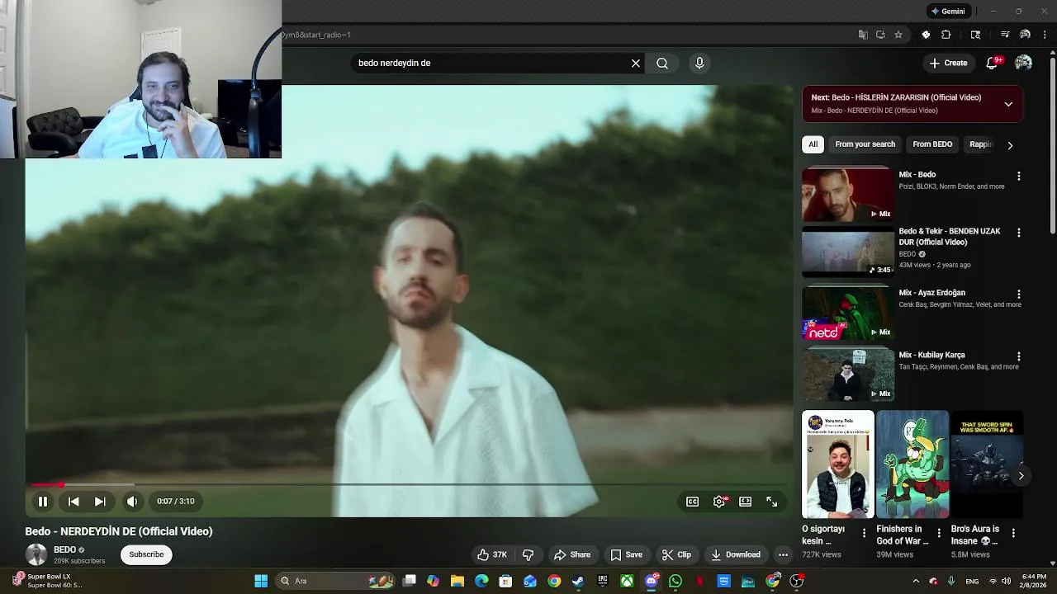Screen dimensions: 1057x594
Task: Open Chrome media controls icon
Action: click(x=1005, y=35)
